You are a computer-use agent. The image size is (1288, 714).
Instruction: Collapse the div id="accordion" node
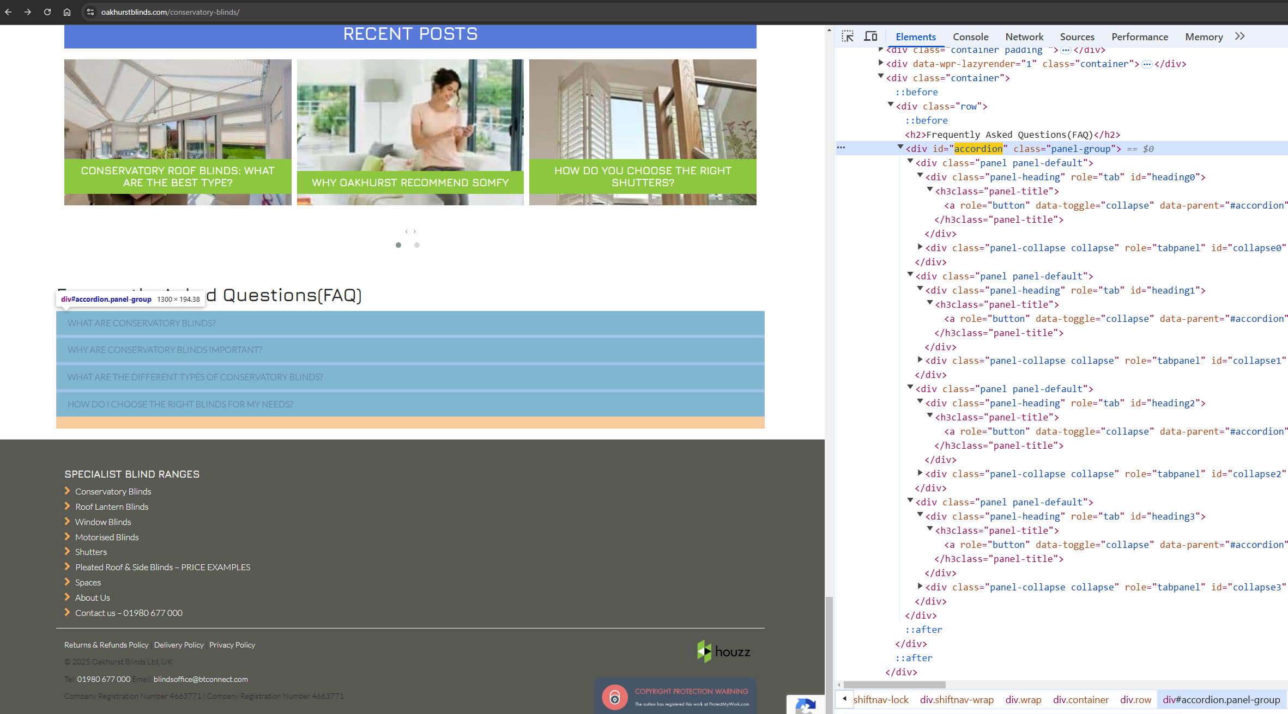pyautogui.click(x=900, y=147)
